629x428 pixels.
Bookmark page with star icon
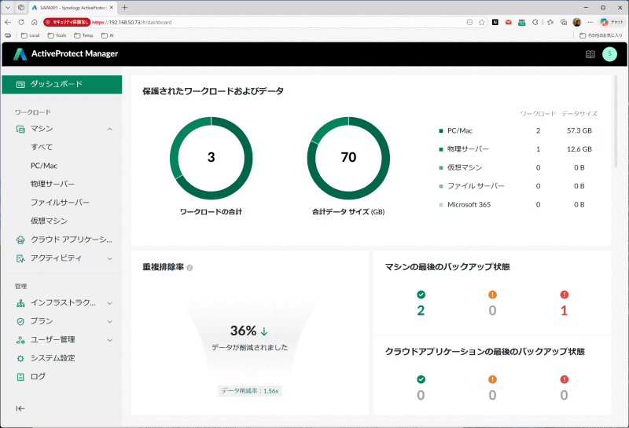[482, 23]
